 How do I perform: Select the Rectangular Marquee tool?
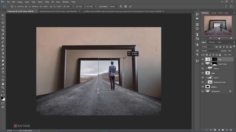[x=3, y=19]
